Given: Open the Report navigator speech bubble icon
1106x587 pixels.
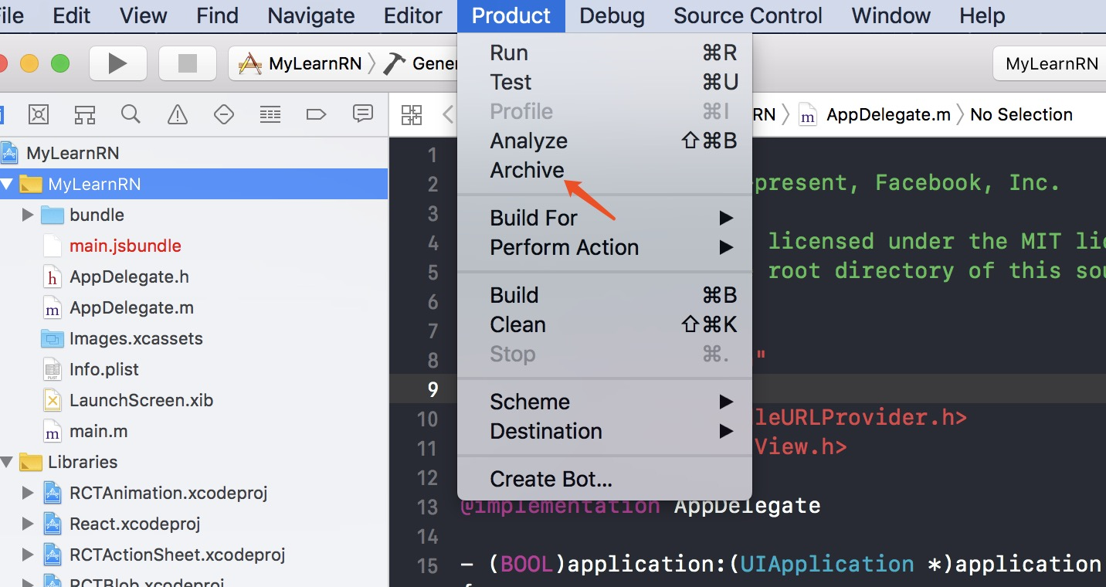Looking at the screenshot, I should tap(362, 114).
